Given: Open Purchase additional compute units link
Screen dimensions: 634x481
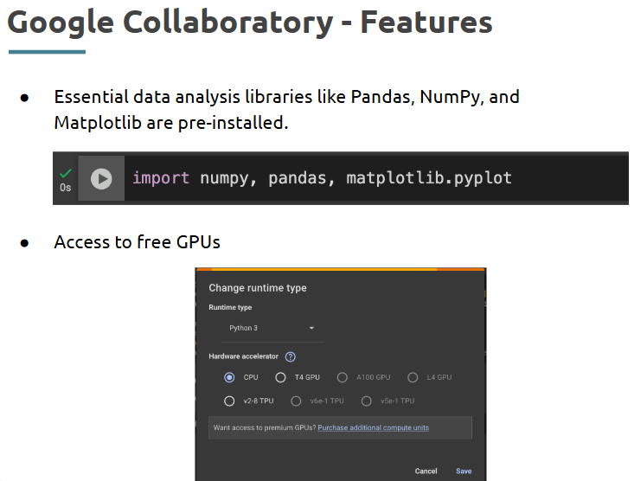Looking at the screenshot, I should pos(373,427).
